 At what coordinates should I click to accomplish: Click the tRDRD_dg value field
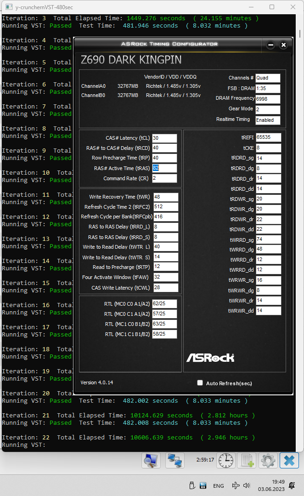click(x=268, y=168)
